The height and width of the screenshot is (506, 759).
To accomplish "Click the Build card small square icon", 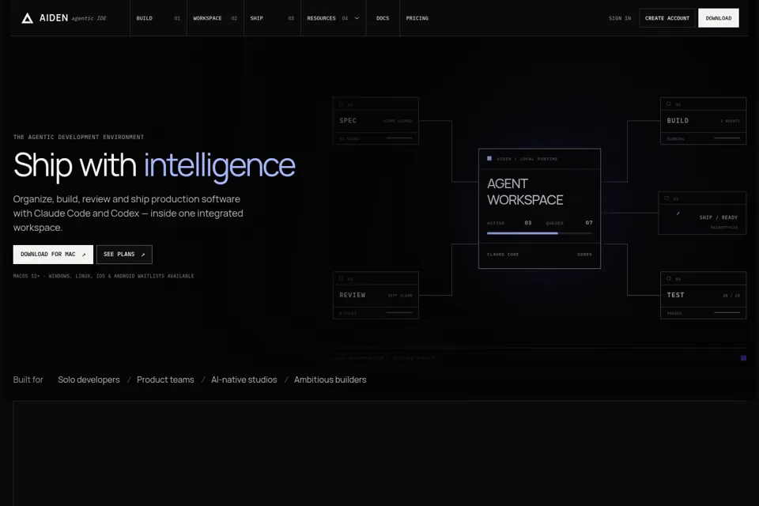I will (x=669, y=104).
